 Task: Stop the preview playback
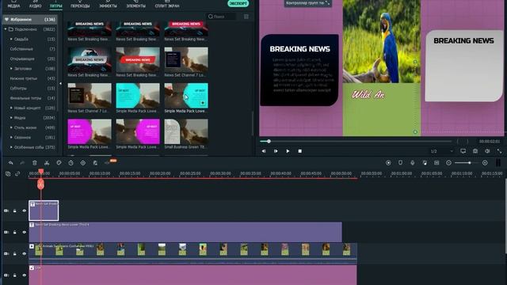299,151
